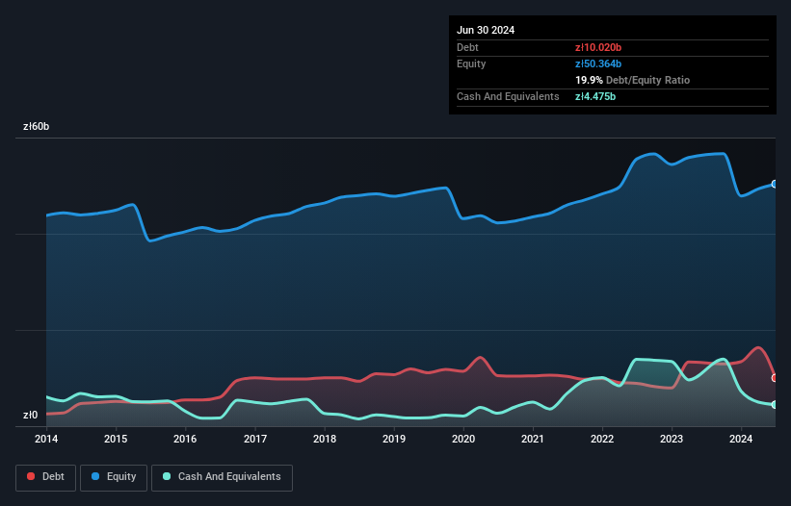The width and height of the screenshot is (791, 506).
Task: Toggle Cash And Equivalents legend button
Action: tap(222, 477)
